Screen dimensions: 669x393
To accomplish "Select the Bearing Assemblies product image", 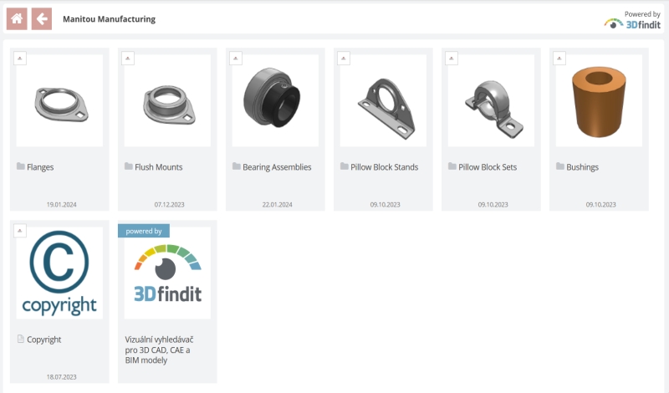I will click(275, 100).
